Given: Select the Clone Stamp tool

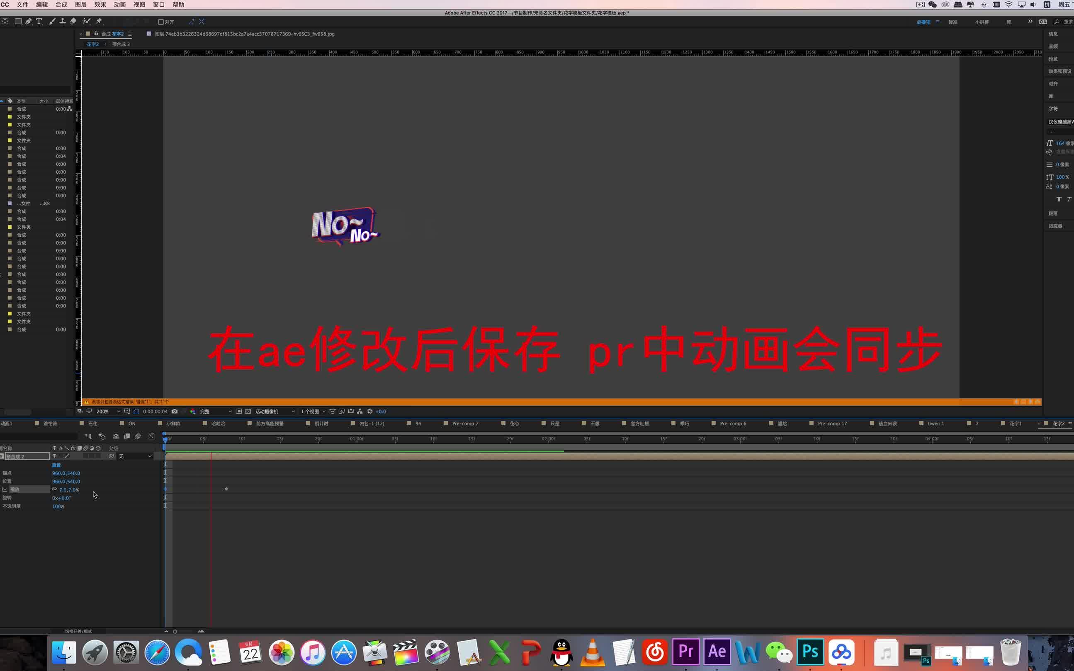Looking at the screenshot, I should pos(63,21).
